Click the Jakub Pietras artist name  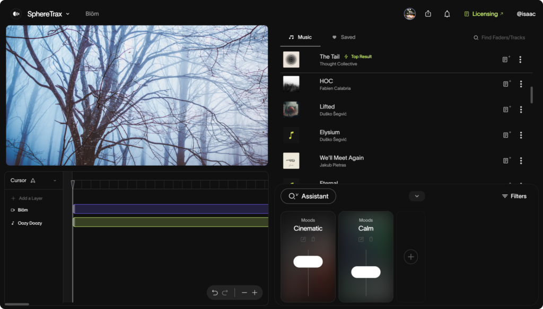tap(332, 165)
